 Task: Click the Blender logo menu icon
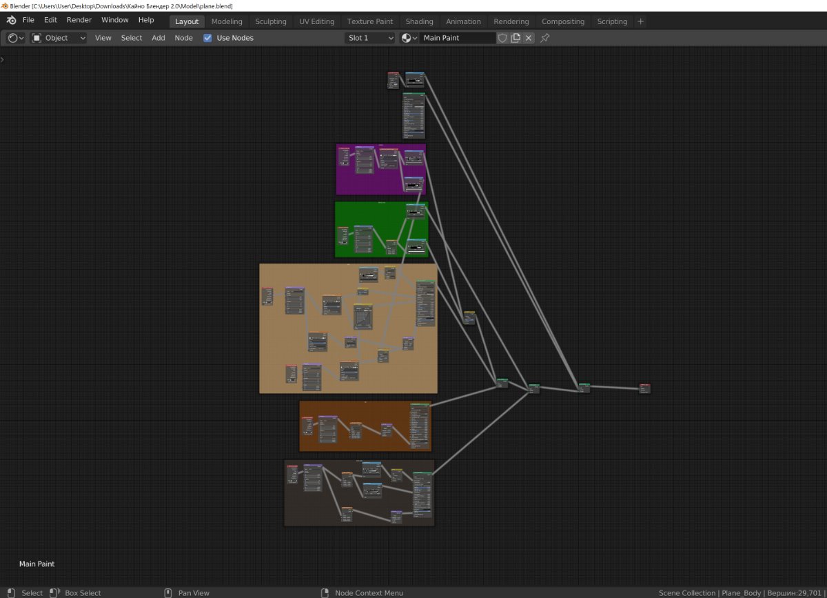(x=11, y=21)
